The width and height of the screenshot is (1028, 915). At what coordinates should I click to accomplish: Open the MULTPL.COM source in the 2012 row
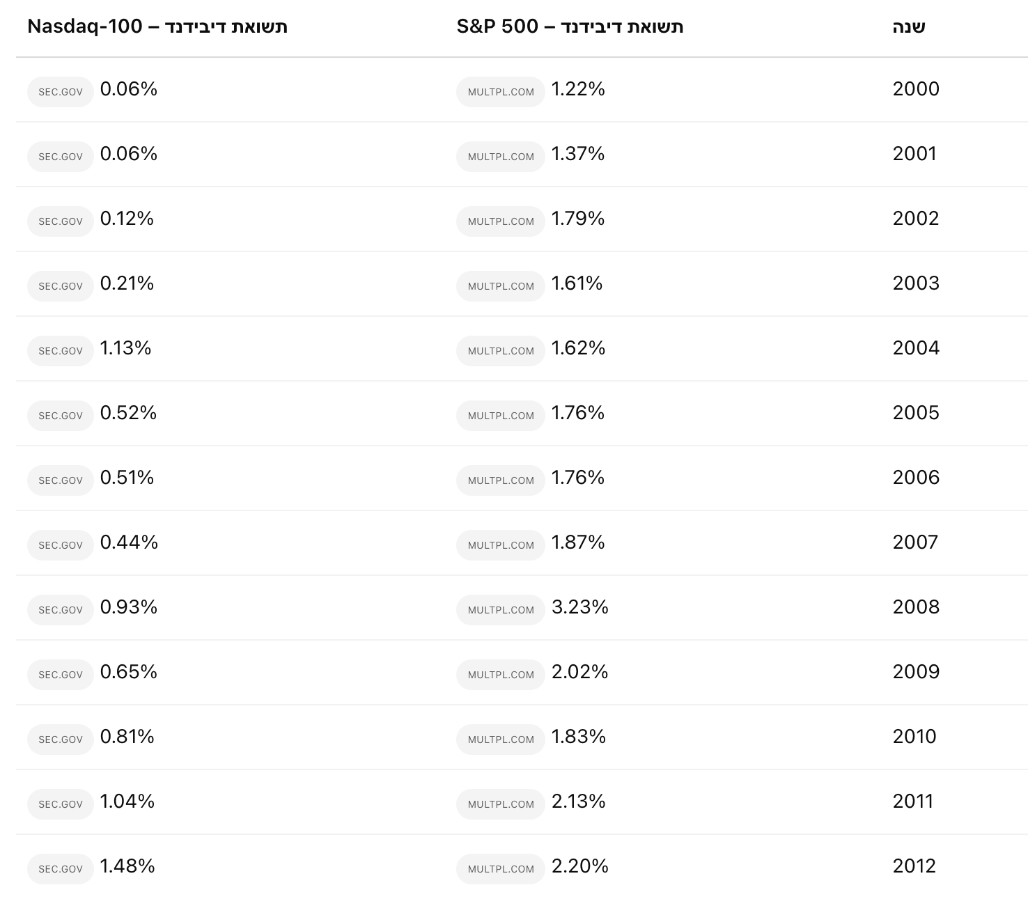[x=501, y=869]
